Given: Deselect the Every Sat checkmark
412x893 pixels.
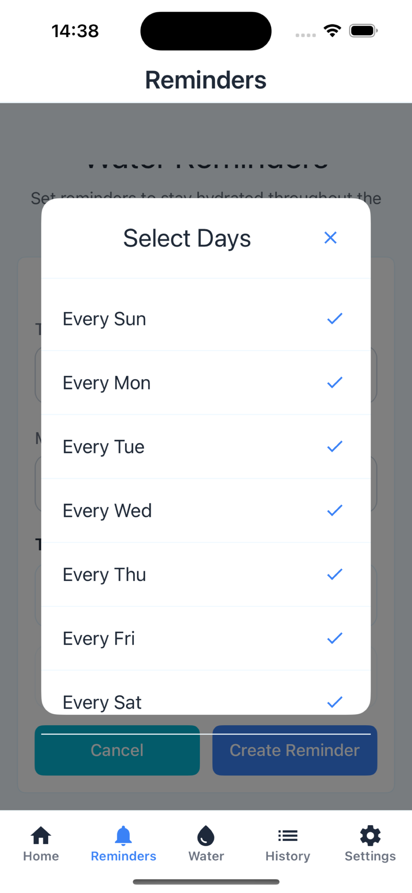Looking at the screenshot, I should [335, 702].
